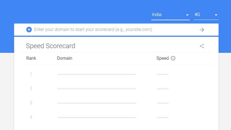The width and height of the screenshot is (231, 130).
Task: Click the Rank column header
Action: (x=31, y=58)
